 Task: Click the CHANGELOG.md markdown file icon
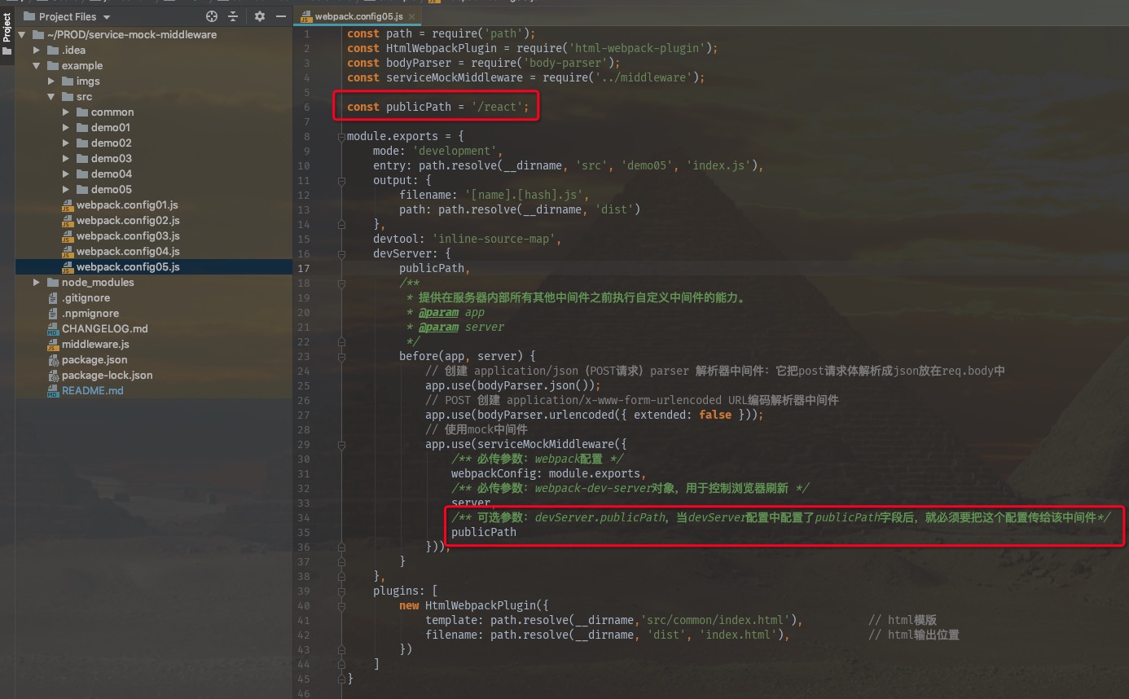53,329
